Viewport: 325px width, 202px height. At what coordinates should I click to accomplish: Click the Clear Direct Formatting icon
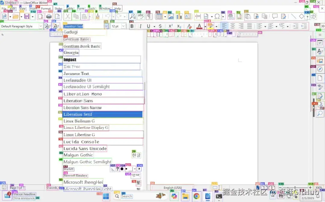tap(189, 26)
